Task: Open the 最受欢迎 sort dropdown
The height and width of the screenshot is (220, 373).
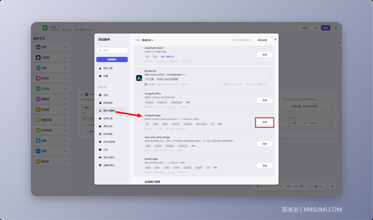Action: tap(148, 40)
